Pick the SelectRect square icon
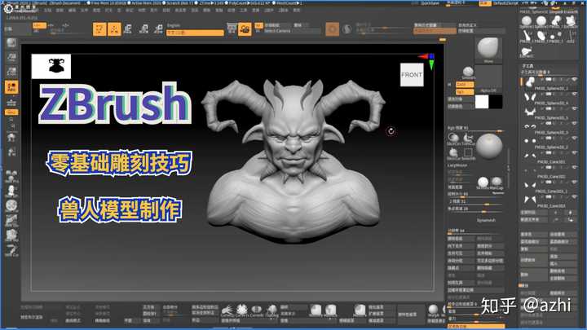587x330 pixels. (x=468, y=152)
